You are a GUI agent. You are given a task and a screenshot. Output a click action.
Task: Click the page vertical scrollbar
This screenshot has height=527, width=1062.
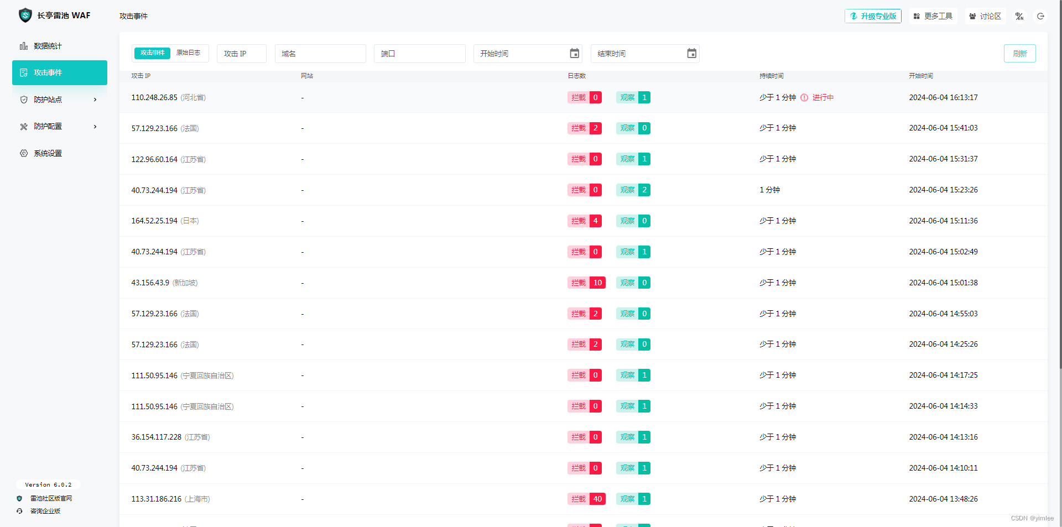[x=1060, y=184]
